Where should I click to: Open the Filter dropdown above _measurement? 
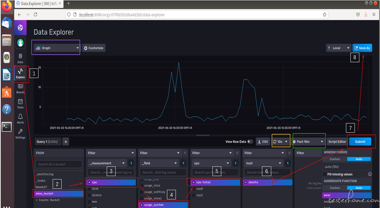pyautogui.click(x=111, y=153)
